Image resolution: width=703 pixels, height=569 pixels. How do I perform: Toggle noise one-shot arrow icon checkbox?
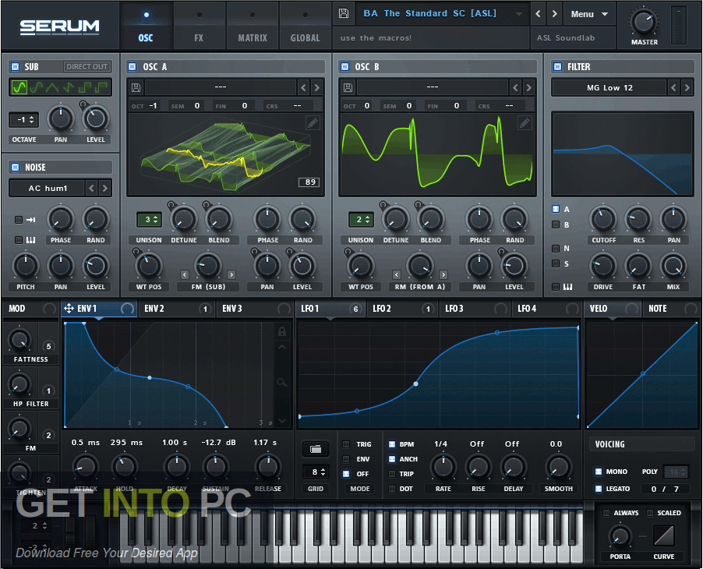(19, 220)
